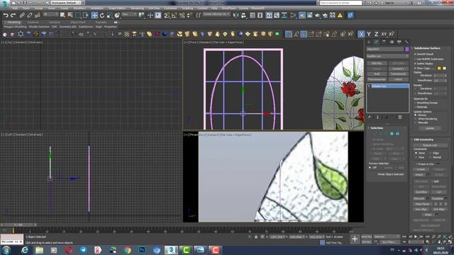454x255 pixels.
Task: Select Manually update option
Action: (416, 123)
